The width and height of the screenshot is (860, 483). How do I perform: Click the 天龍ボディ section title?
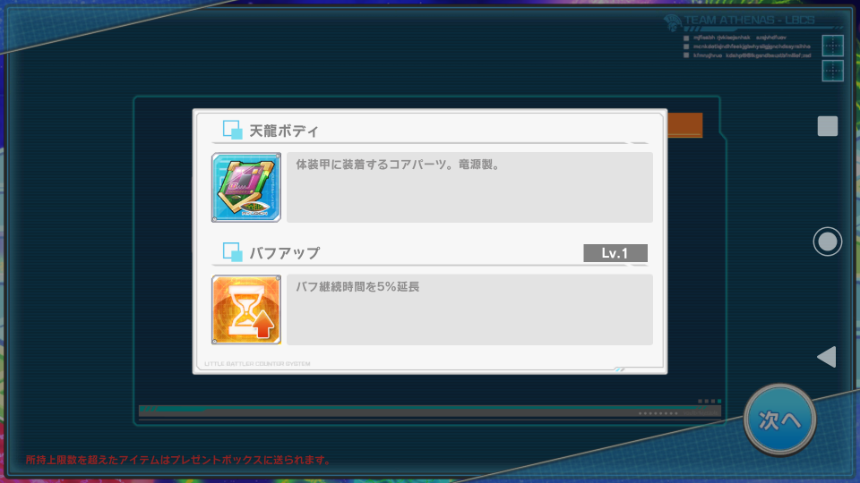[x=284, y=131]
